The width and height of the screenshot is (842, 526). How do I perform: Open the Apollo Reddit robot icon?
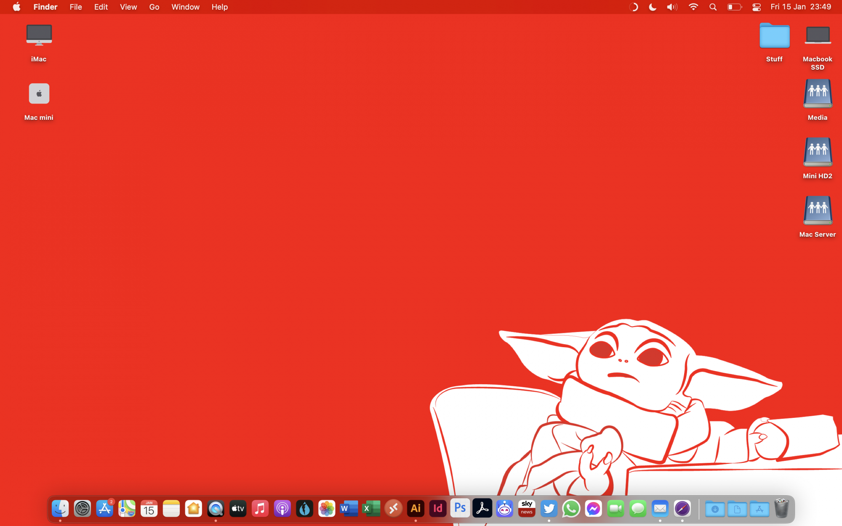(505, 509)
